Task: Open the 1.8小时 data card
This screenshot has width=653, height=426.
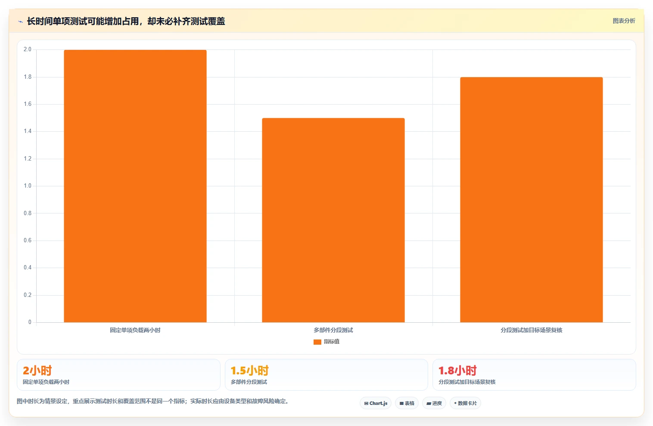Action: (x=534, y=375)
